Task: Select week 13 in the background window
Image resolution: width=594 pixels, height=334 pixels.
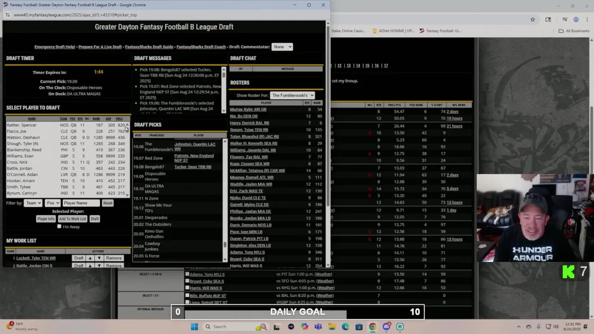Action: [x=349, y=66]
